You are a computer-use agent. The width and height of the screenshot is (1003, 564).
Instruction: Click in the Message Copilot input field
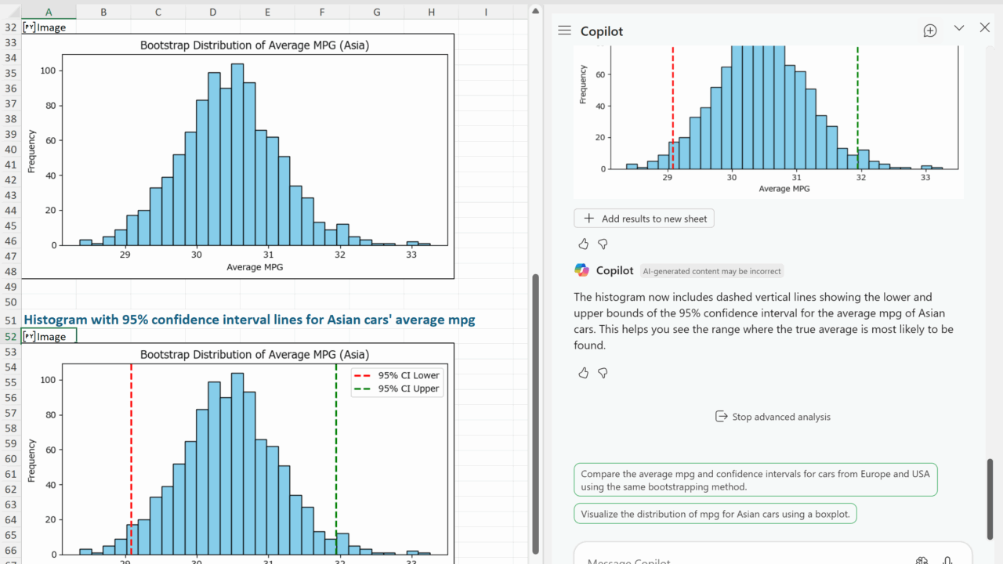[737, 558]
